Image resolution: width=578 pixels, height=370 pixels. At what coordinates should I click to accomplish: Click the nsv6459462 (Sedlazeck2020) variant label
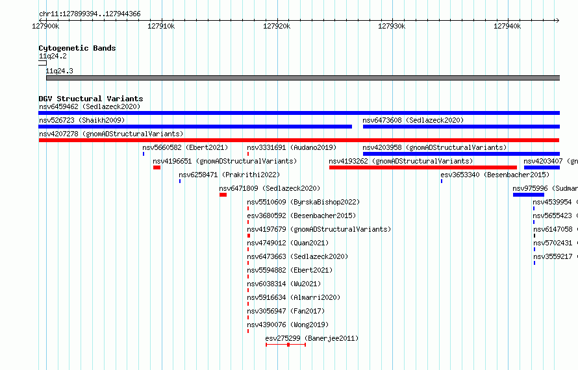(90, 106)
